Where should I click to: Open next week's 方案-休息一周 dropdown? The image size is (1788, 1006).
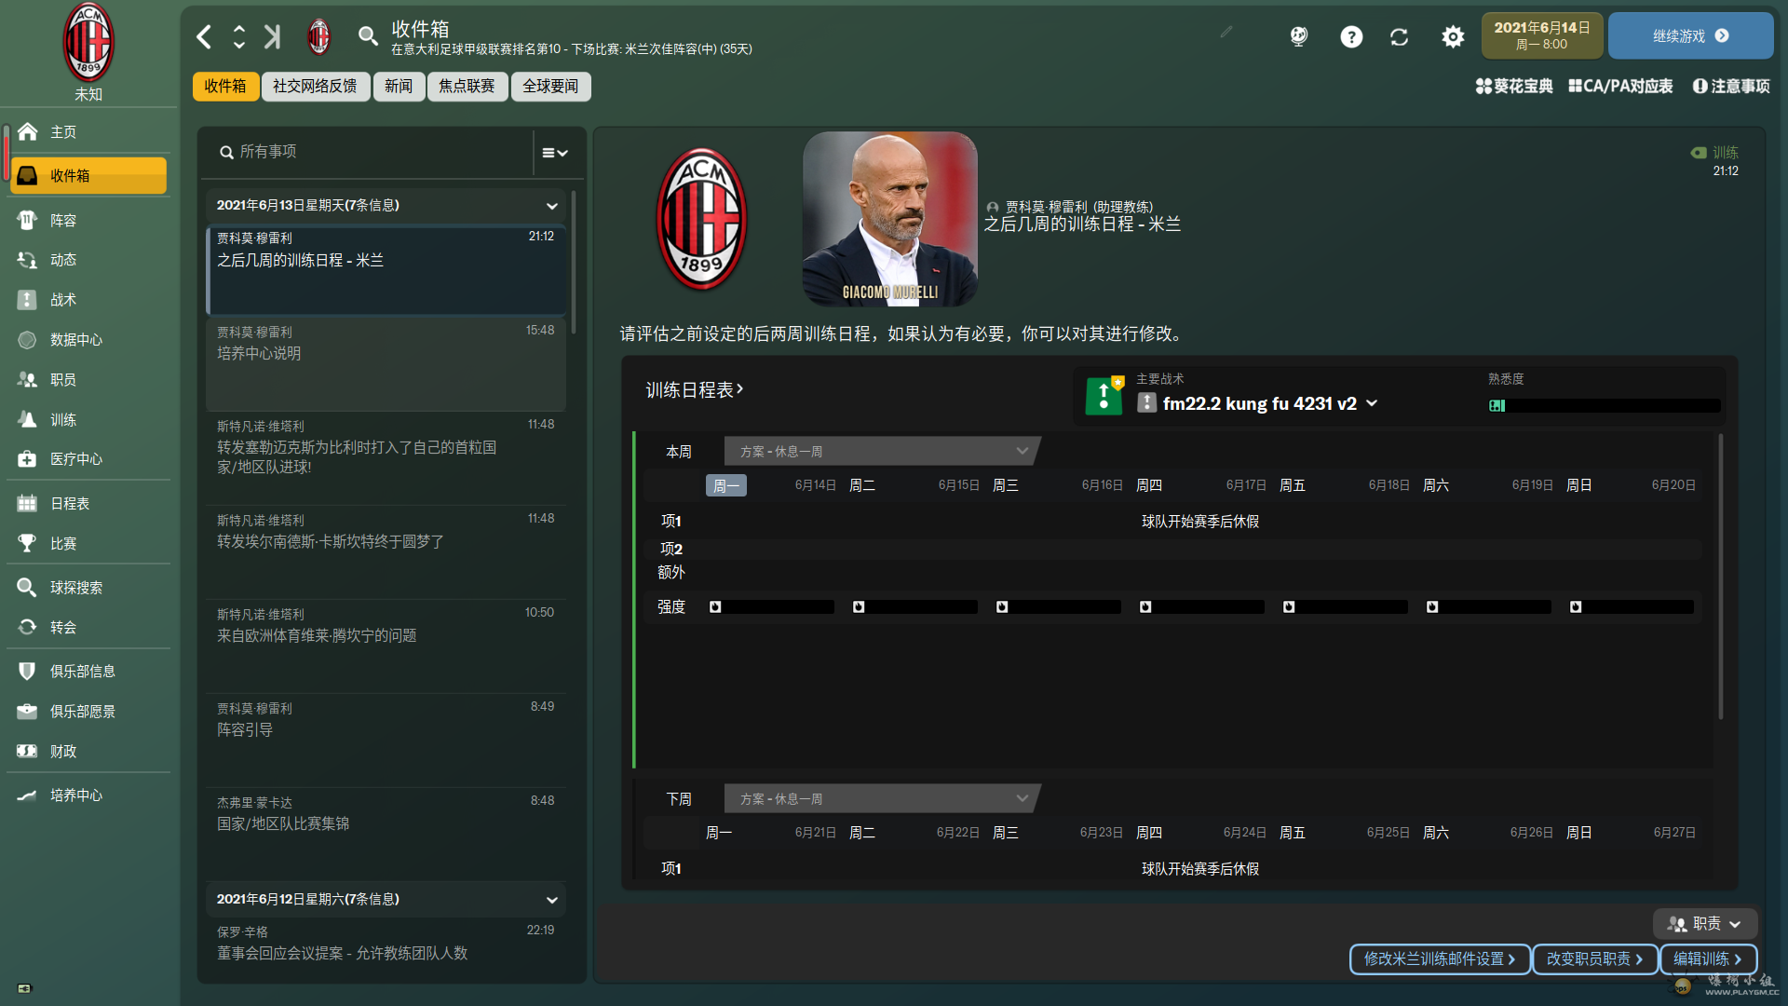coord(882,799)
